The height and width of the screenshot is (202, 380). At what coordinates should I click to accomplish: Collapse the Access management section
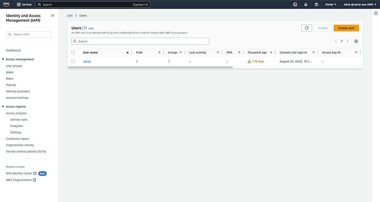point(3,59)
